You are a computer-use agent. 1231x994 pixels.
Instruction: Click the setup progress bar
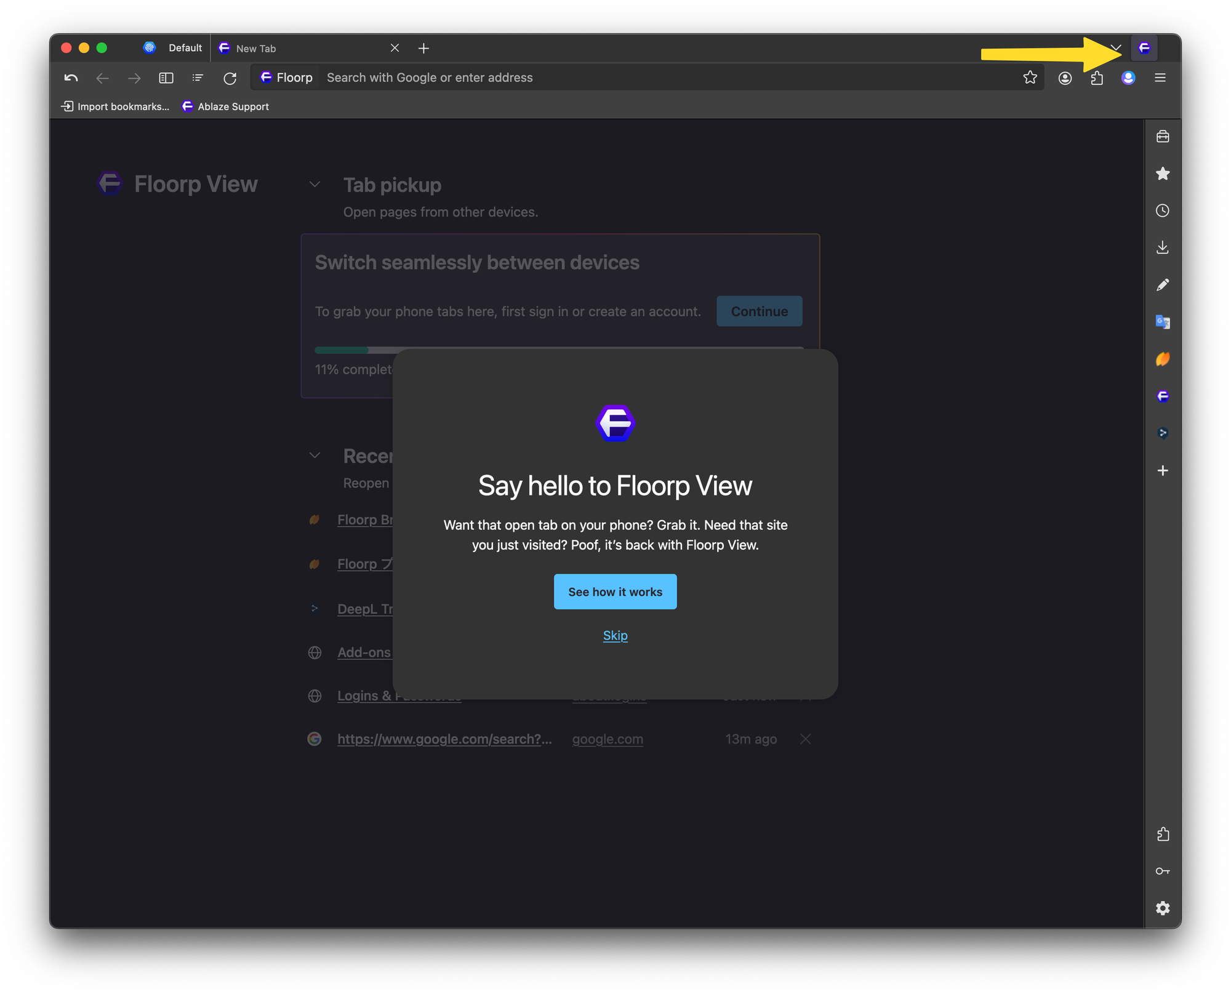[559, 350]
